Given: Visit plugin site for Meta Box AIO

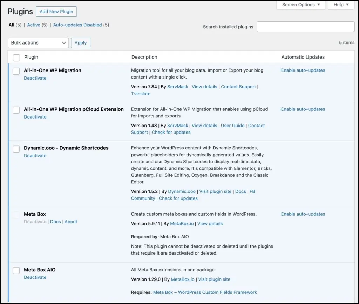Looking at the screenshot, I should (214, 279).
